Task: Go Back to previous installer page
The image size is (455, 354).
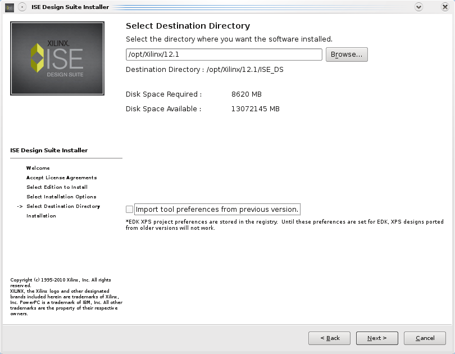Action: (329, 338)
